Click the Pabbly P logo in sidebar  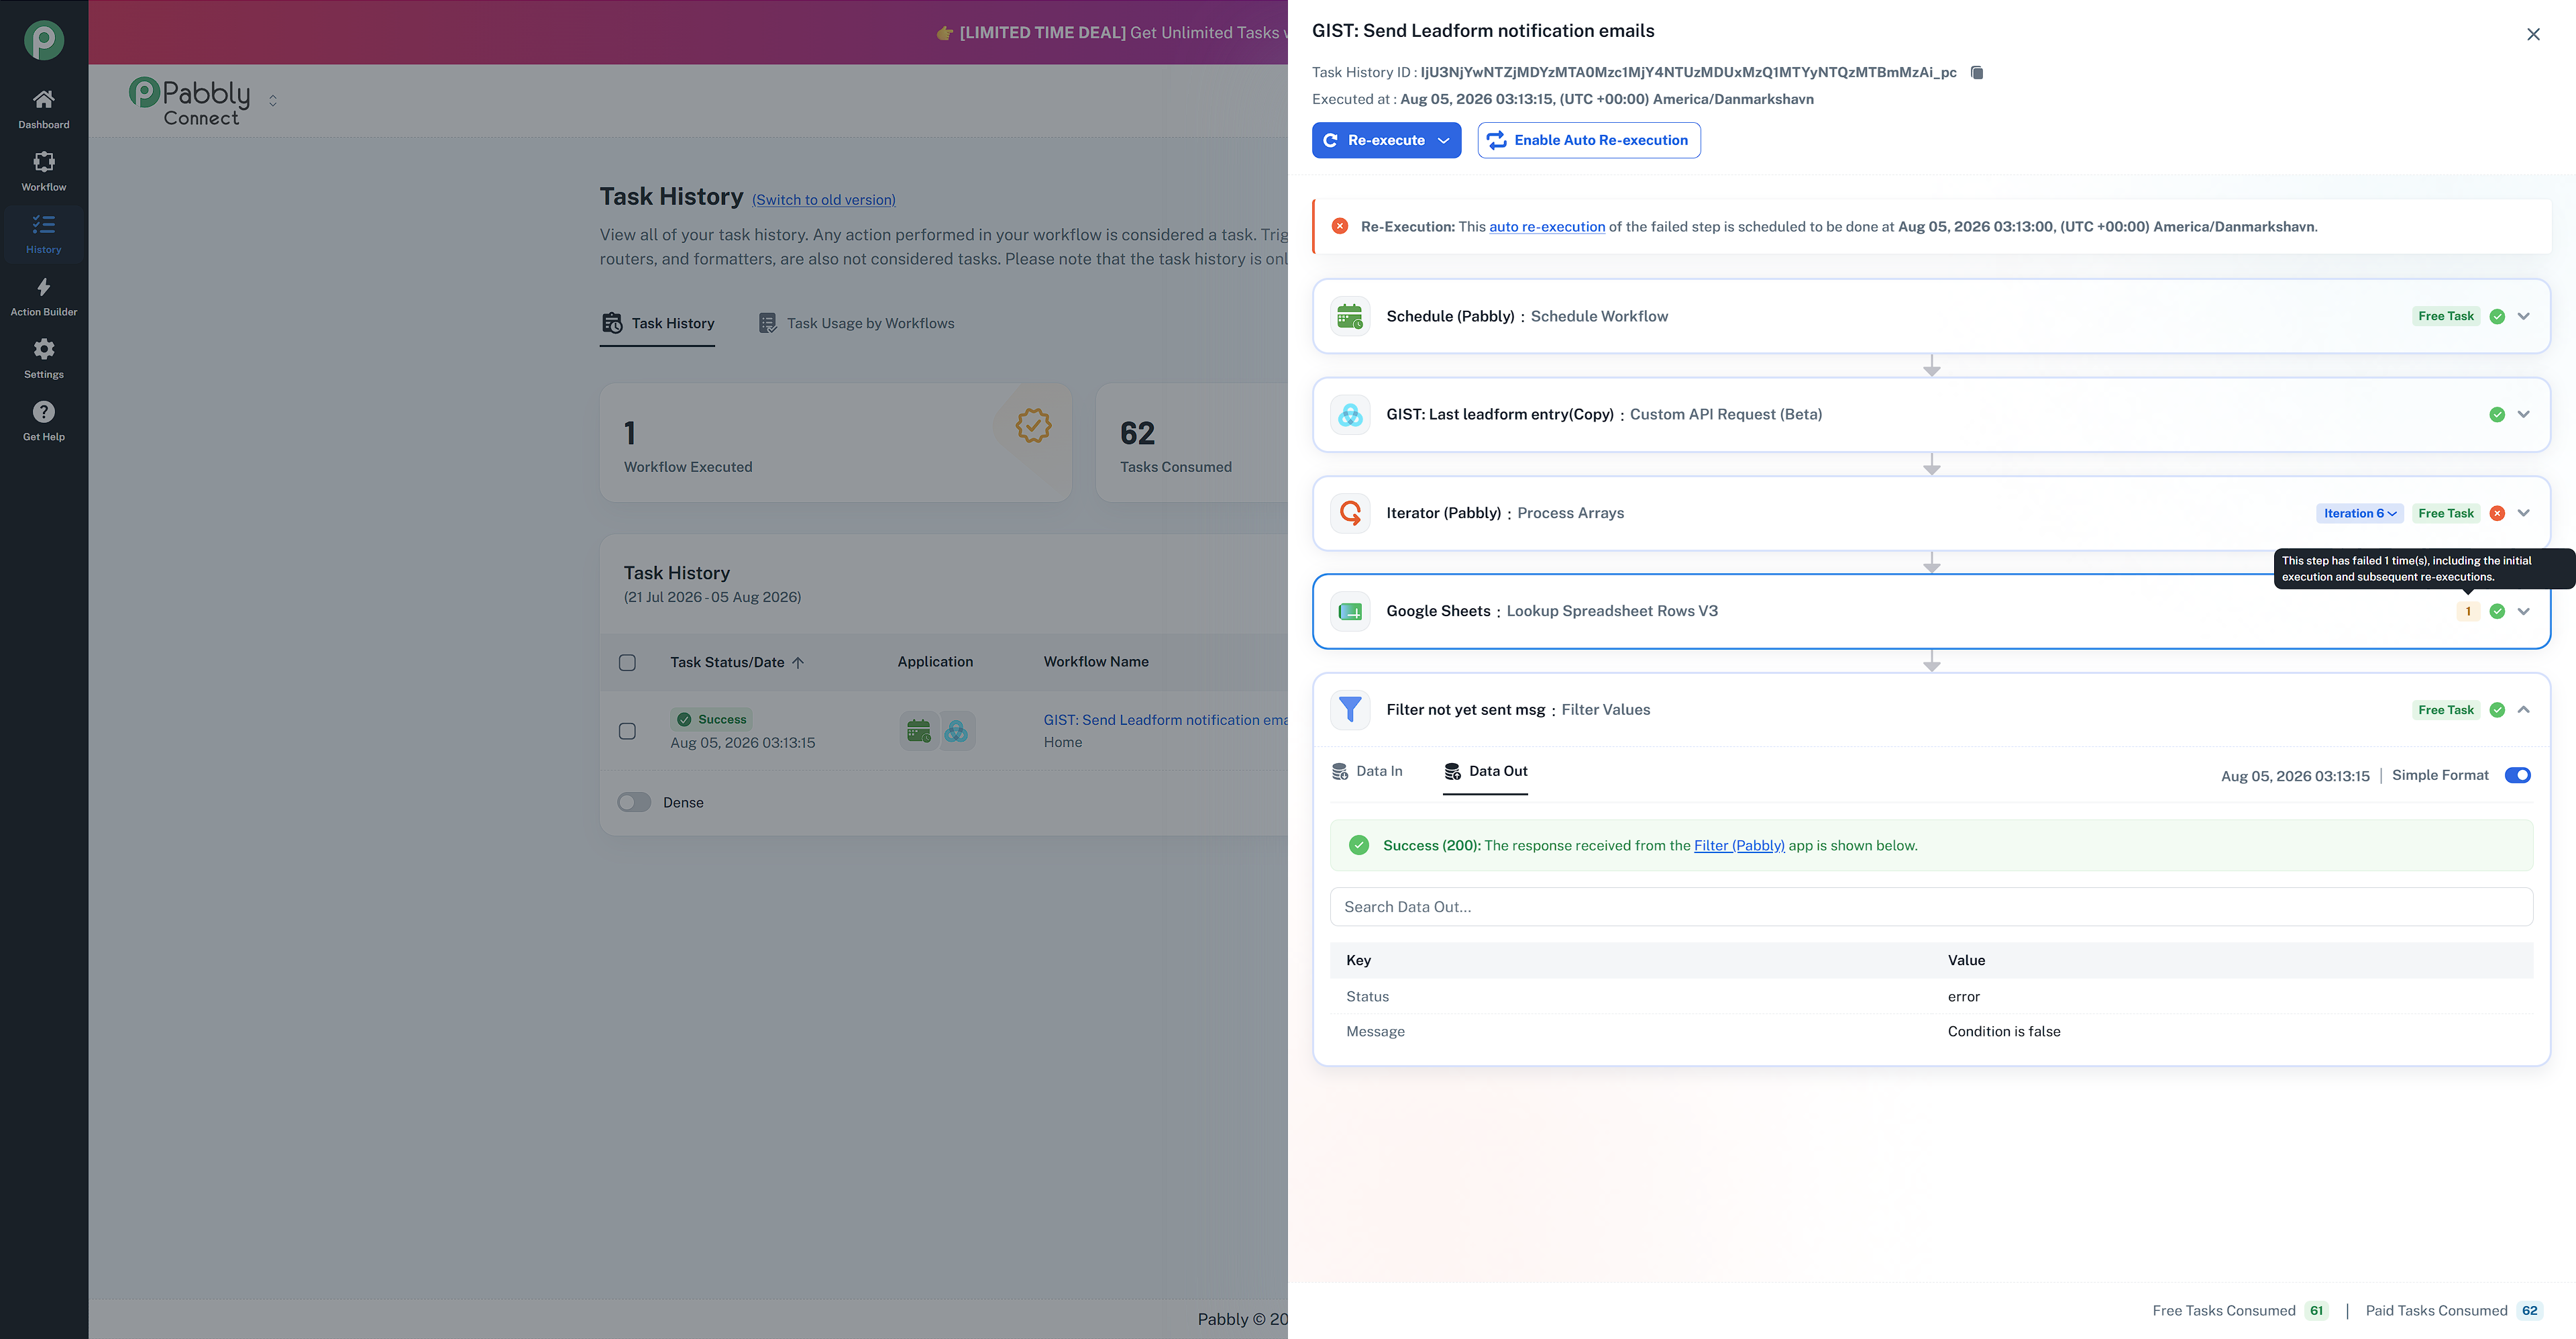pos(44,40)
